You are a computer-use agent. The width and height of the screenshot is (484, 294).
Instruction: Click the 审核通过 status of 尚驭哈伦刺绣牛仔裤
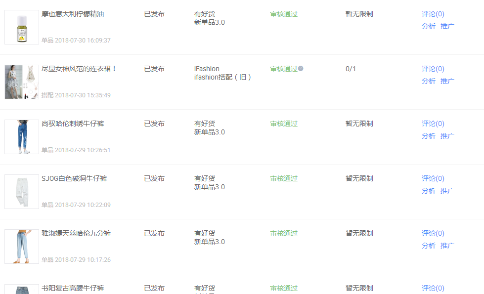[284, 124]
